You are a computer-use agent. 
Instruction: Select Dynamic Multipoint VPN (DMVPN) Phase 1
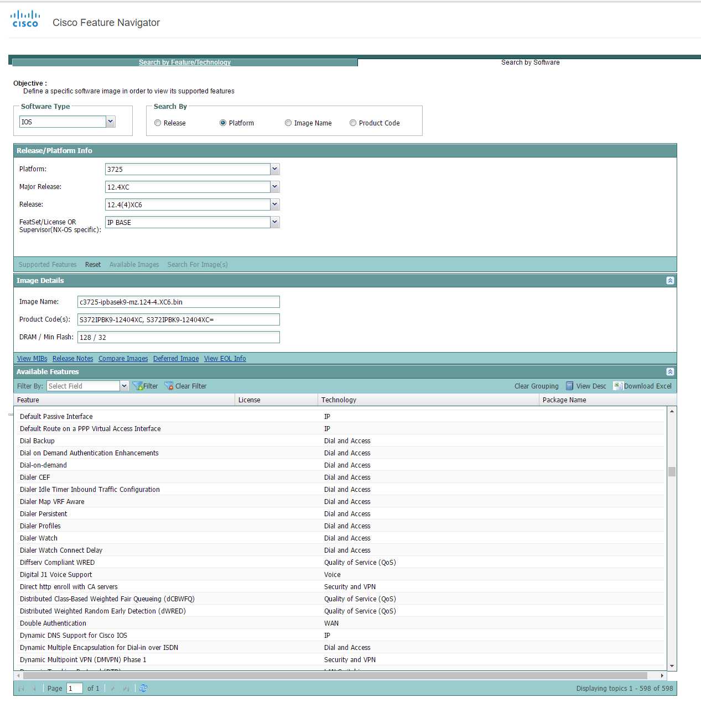click(x=339, y=660)
